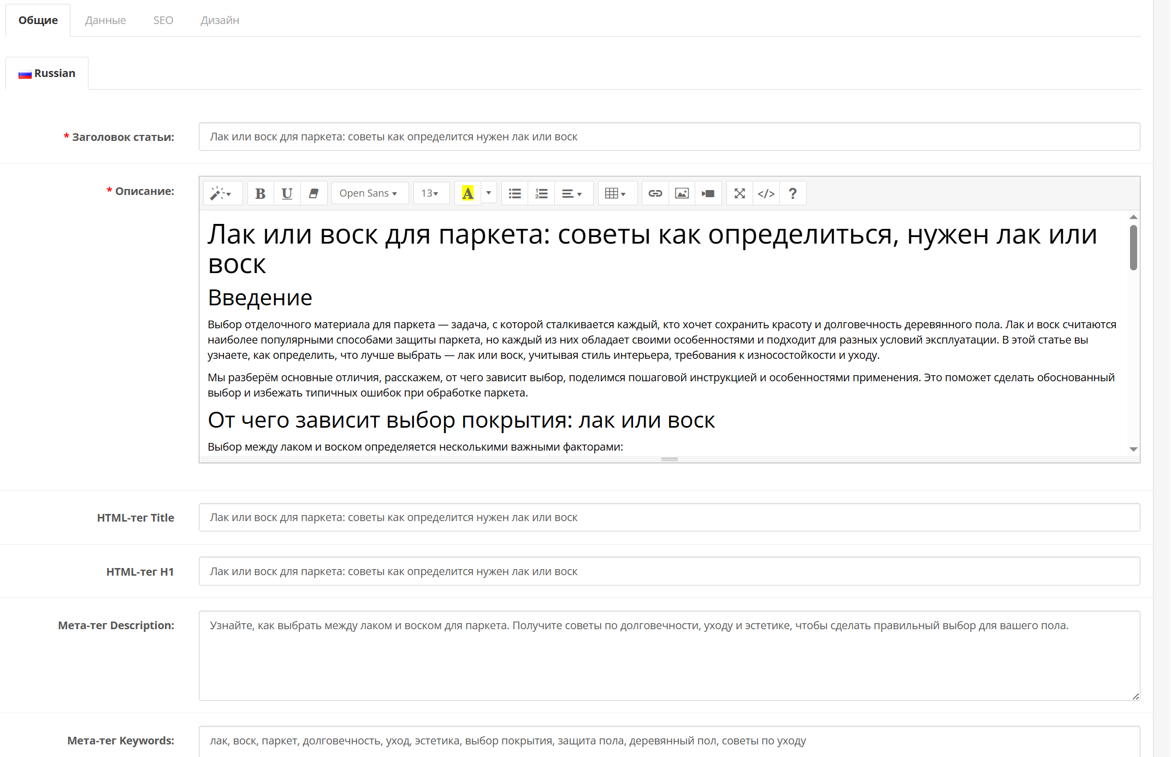
Task: Open font size 13 dropdown
Action: (x=430, y=193)
